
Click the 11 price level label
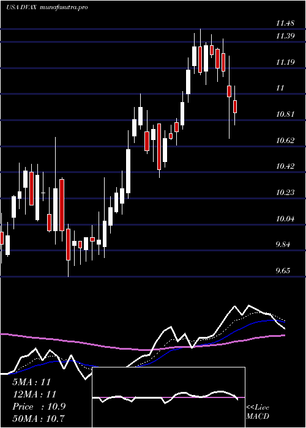(x=280, y=88)
